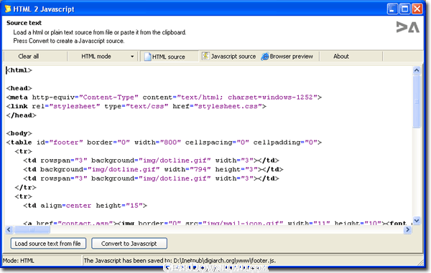
Task: Click the HTML source page icon
Action: tap(147, 57)
